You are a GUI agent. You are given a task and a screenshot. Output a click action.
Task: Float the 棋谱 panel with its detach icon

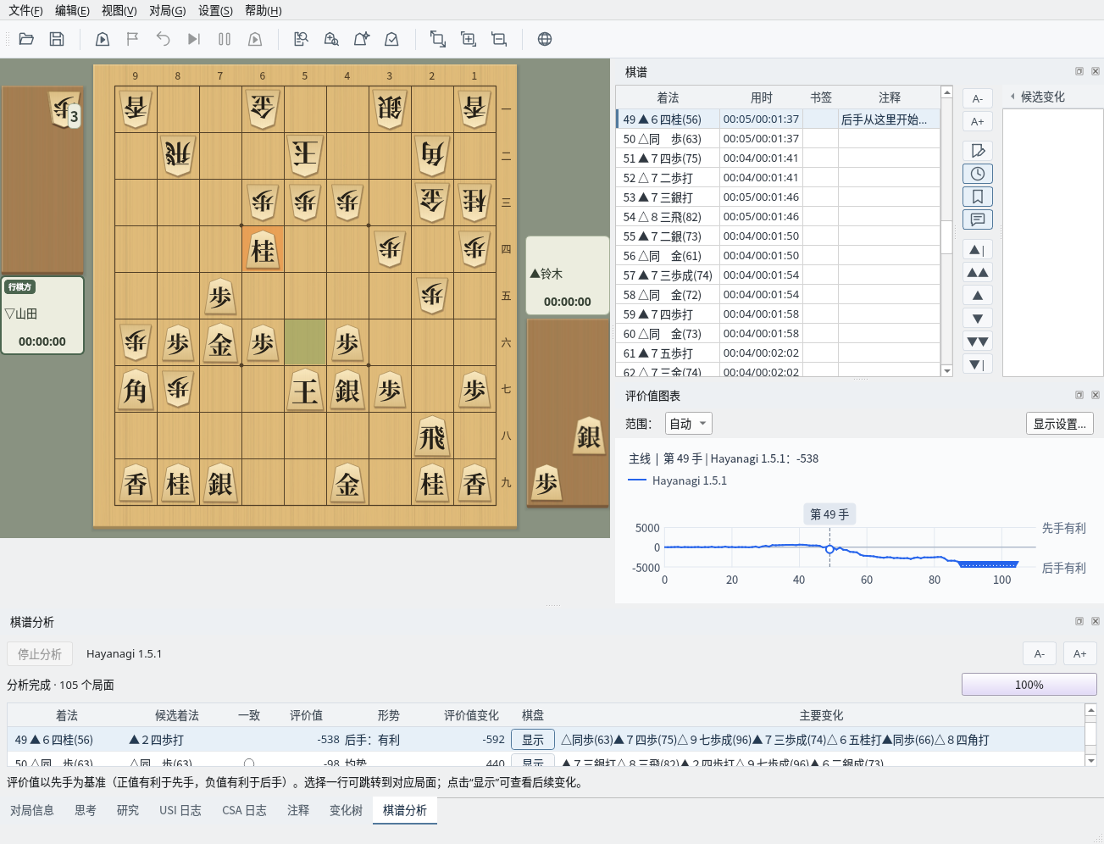coord(1079,72)
